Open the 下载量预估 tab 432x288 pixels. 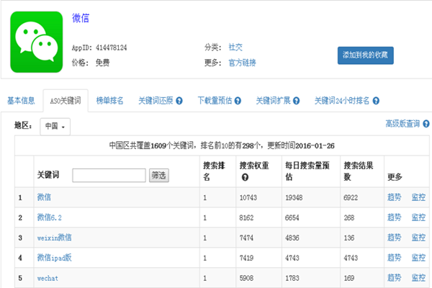(x=215, y=101)
